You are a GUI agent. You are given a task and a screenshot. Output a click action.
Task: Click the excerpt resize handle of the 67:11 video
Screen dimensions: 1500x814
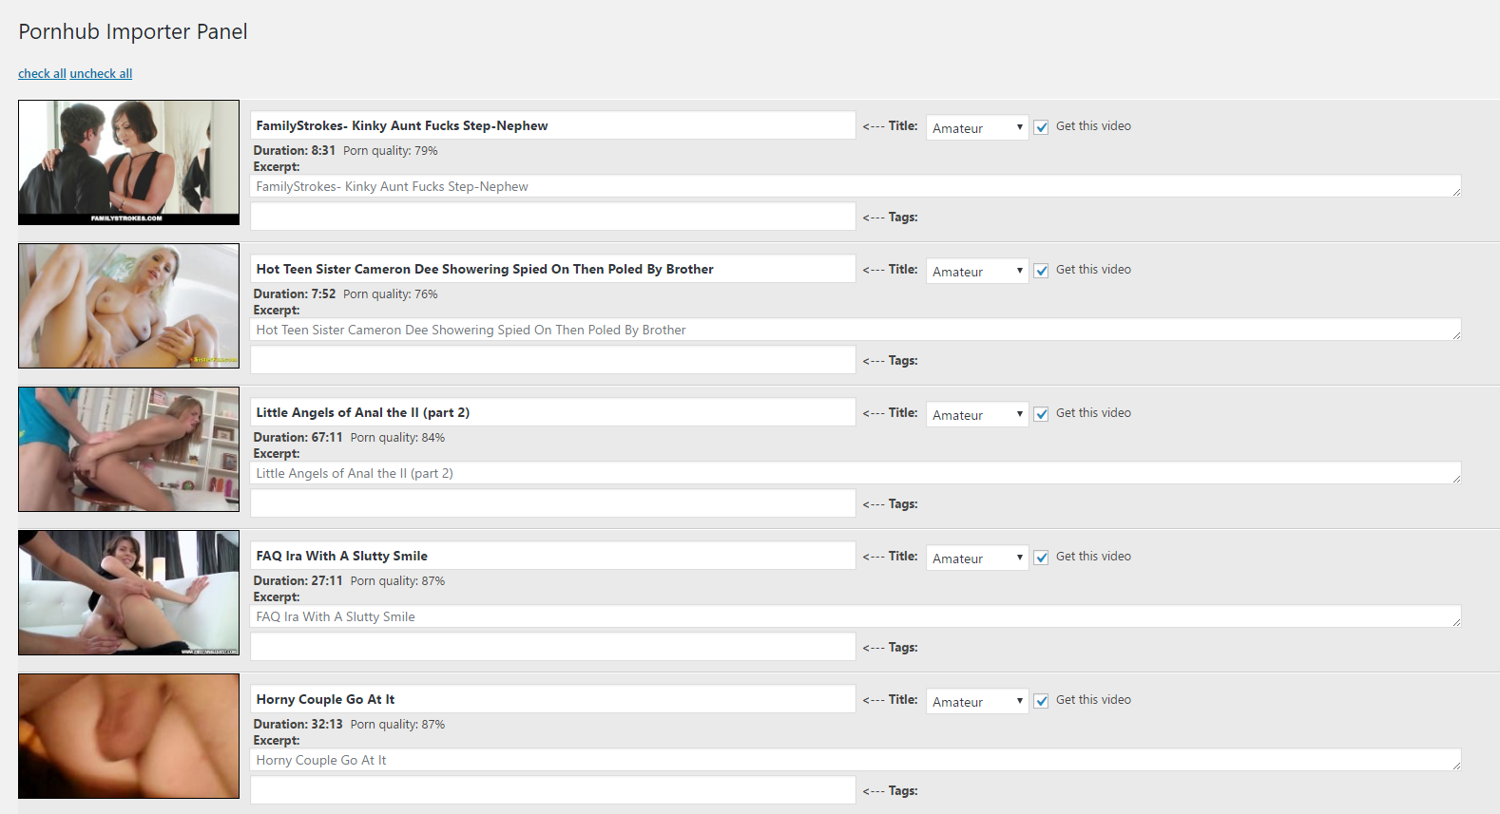[x=1456, y=479]
